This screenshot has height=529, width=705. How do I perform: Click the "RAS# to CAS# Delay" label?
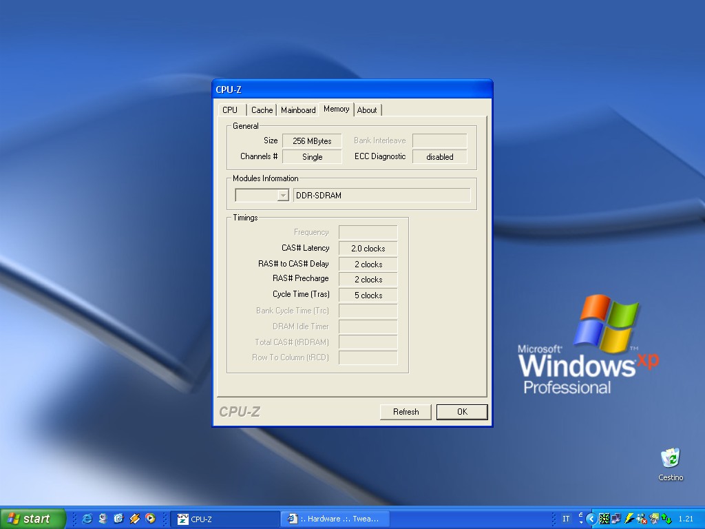tap(293, 264)
